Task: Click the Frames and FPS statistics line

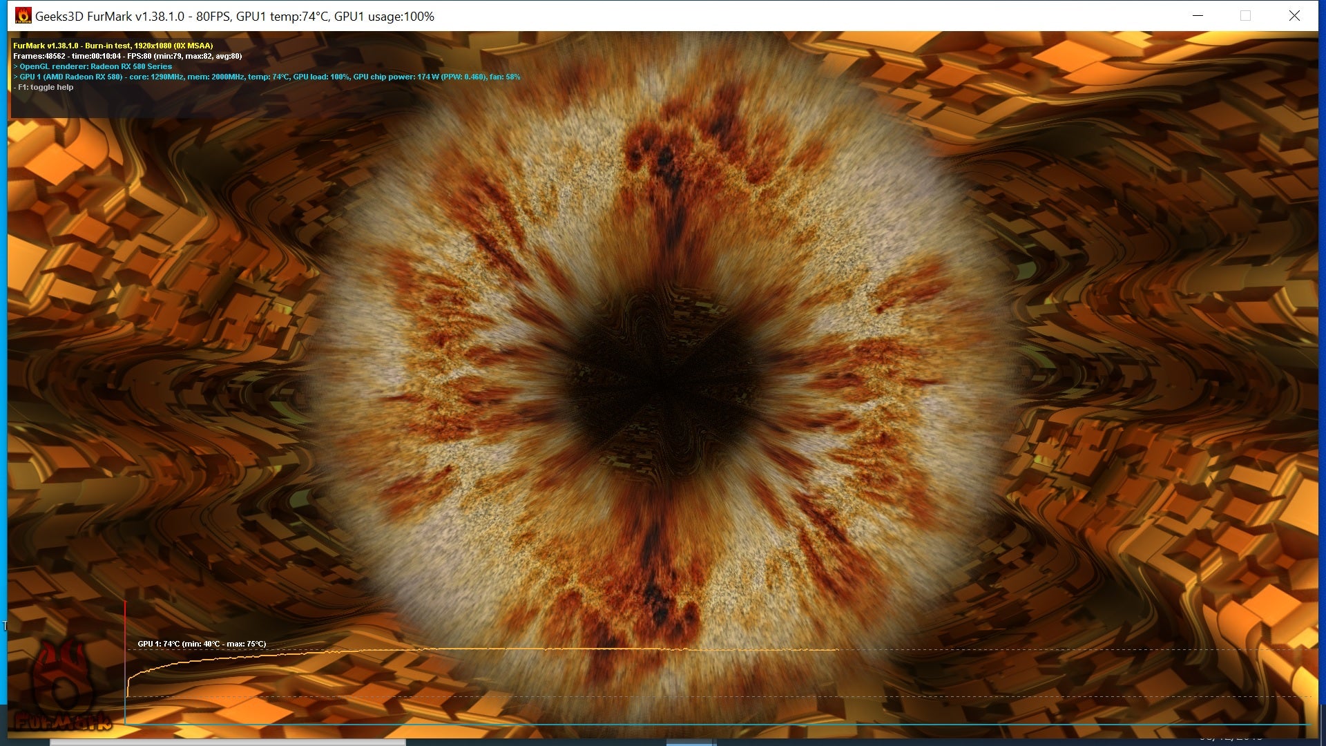Action: pos(127,56)
